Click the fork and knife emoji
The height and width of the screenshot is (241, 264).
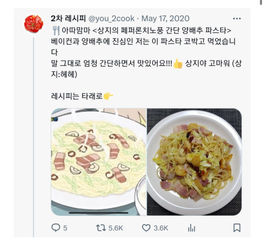[x=56, y=31]
